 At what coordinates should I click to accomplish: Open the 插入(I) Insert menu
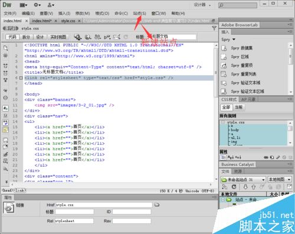tap(64, 14)
